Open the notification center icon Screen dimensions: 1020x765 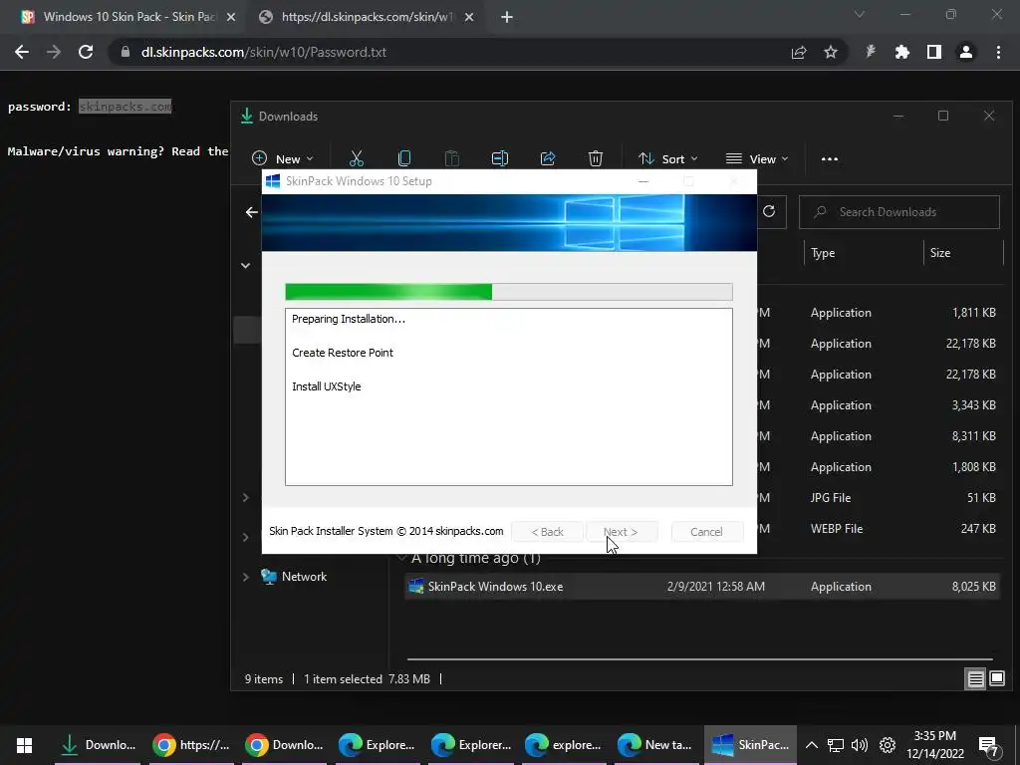(x=989, y=746)
